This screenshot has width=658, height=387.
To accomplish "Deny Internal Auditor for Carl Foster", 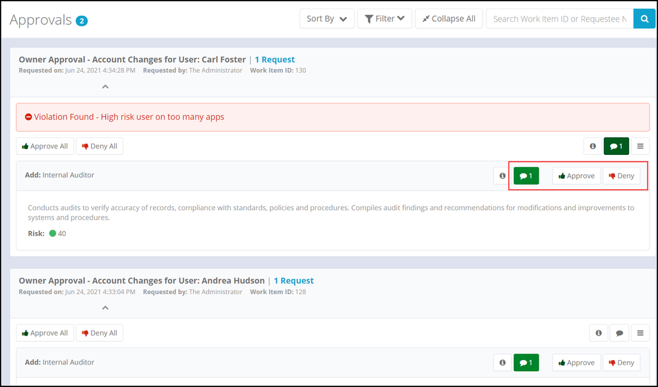I will coord(621,176).
